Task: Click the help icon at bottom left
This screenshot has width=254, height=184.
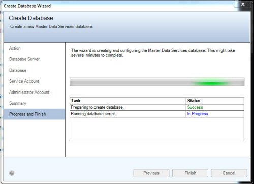Action: tap(12, 173)
